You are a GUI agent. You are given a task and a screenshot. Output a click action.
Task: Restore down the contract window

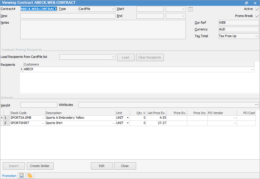(247, 3)
